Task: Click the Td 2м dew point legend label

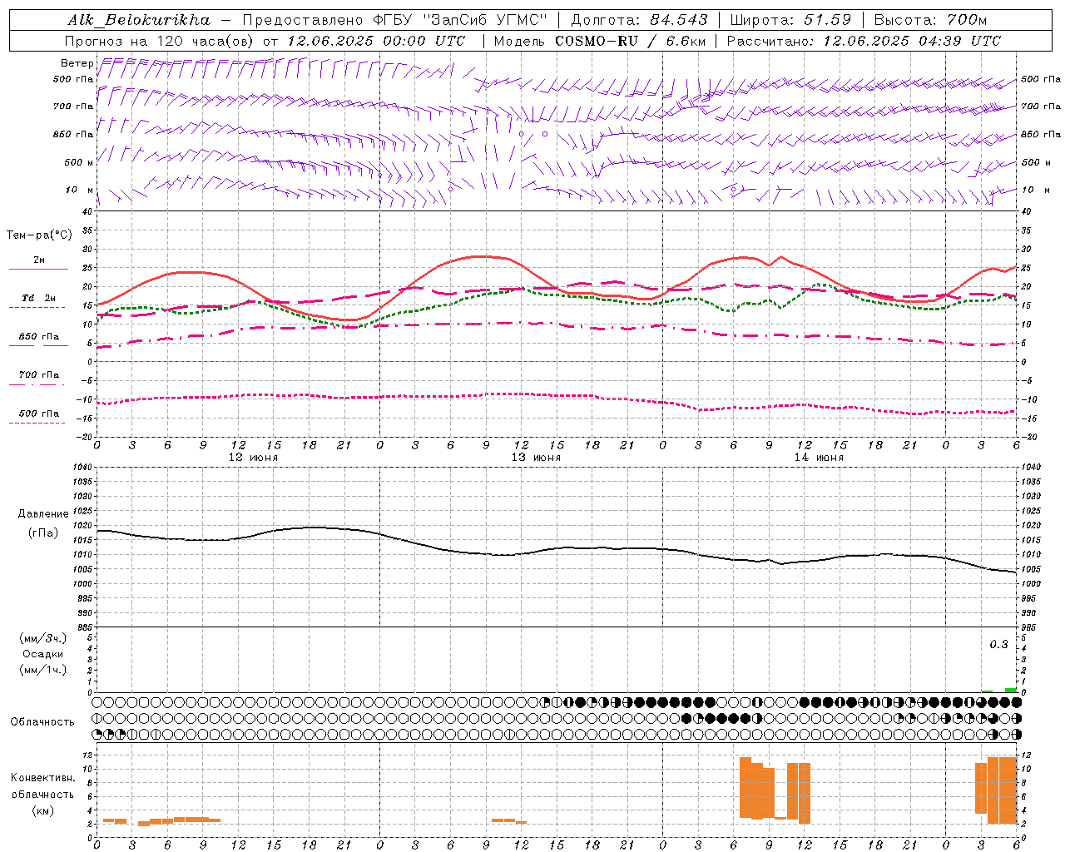Action: tap(39, 298)
